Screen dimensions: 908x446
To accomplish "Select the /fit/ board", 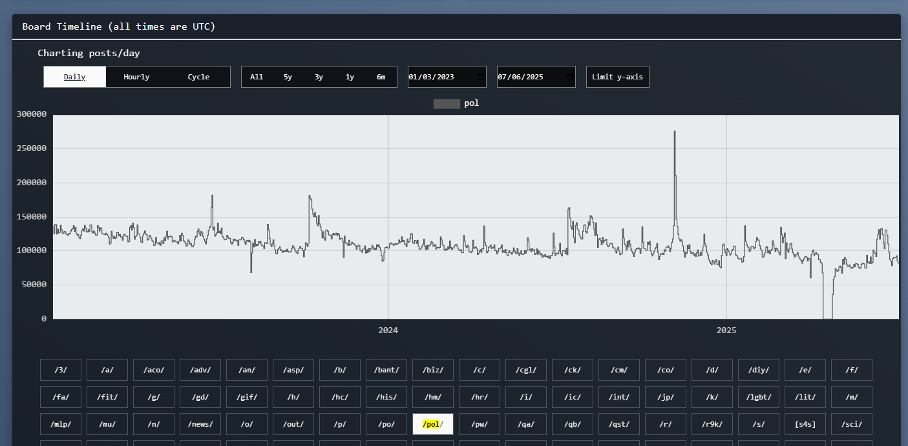I will [x=107, y=397].
